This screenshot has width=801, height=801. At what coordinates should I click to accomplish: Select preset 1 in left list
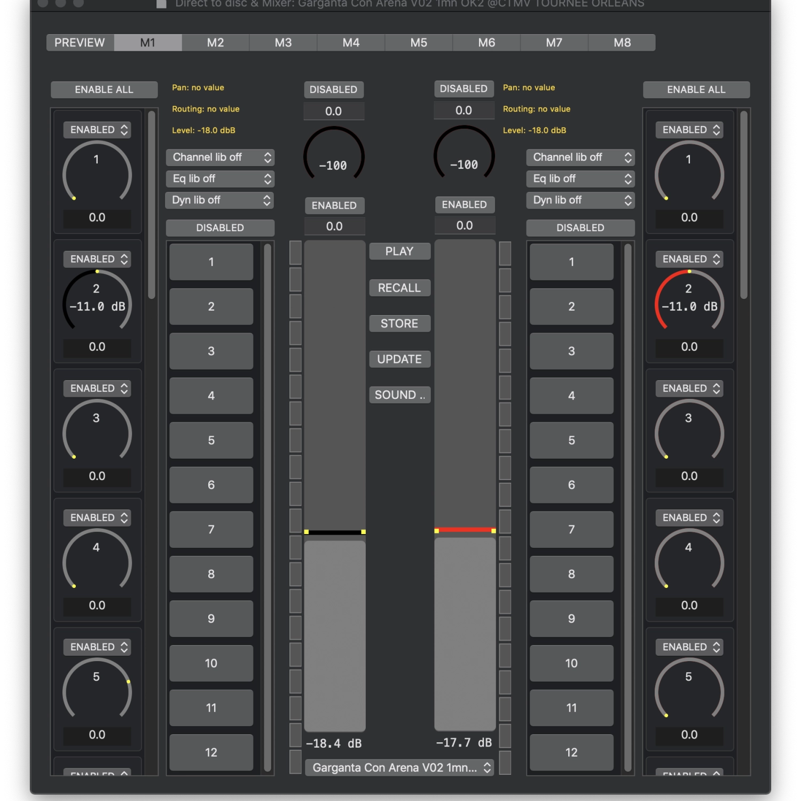[x=211, y=262]
